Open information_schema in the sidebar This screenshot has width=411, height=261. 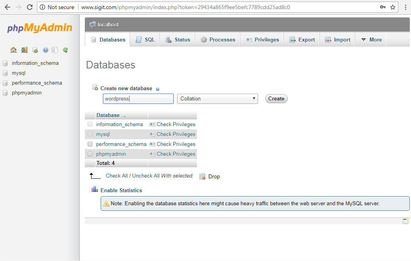pyautogui.click(x=35, y=63)
